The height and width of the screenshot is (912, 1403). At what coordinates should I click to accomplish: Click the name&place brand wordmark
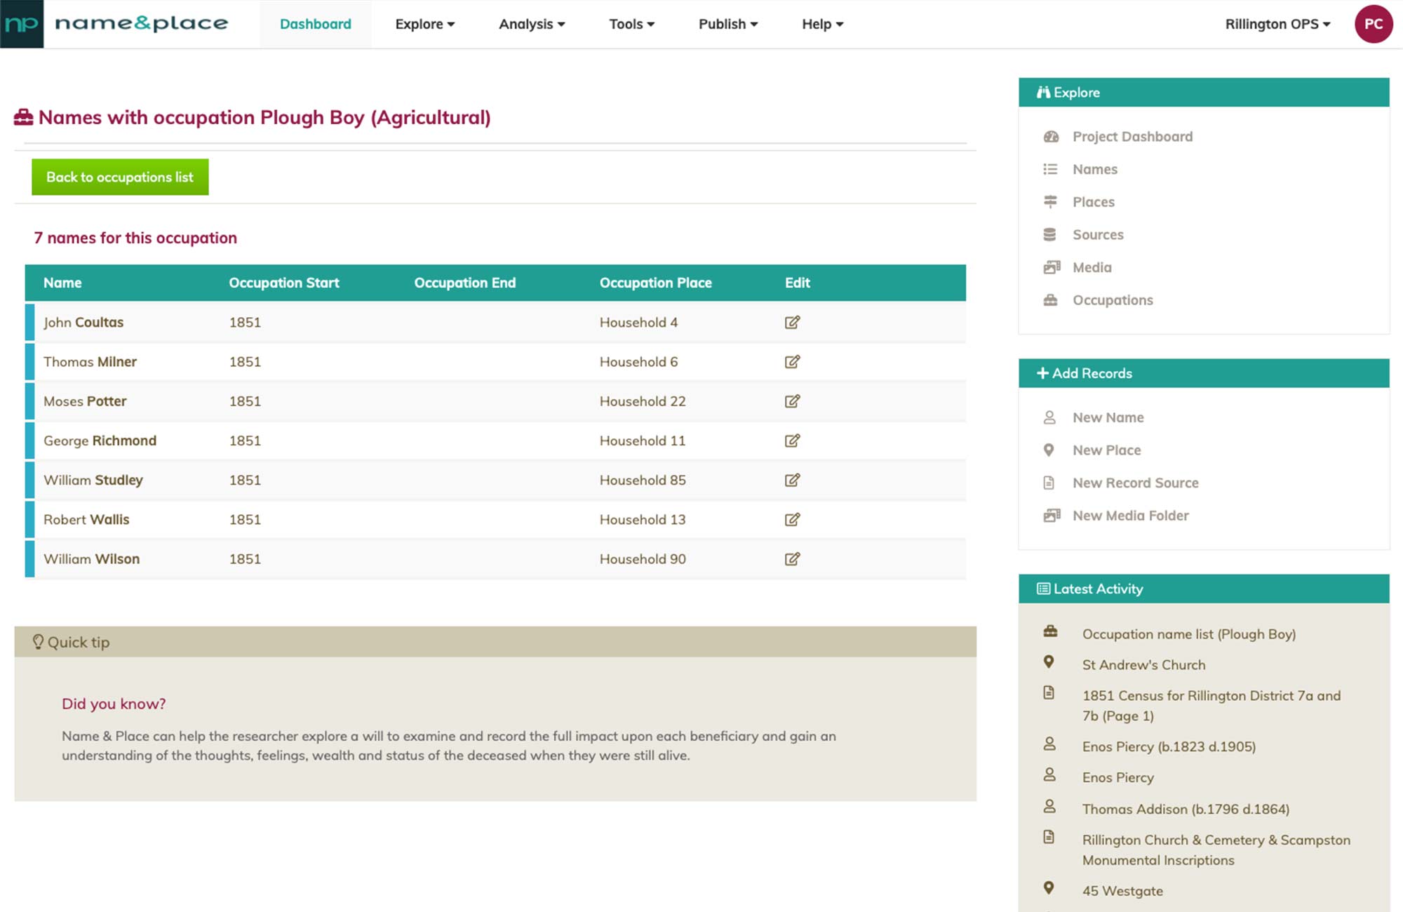tap(141, 24)
